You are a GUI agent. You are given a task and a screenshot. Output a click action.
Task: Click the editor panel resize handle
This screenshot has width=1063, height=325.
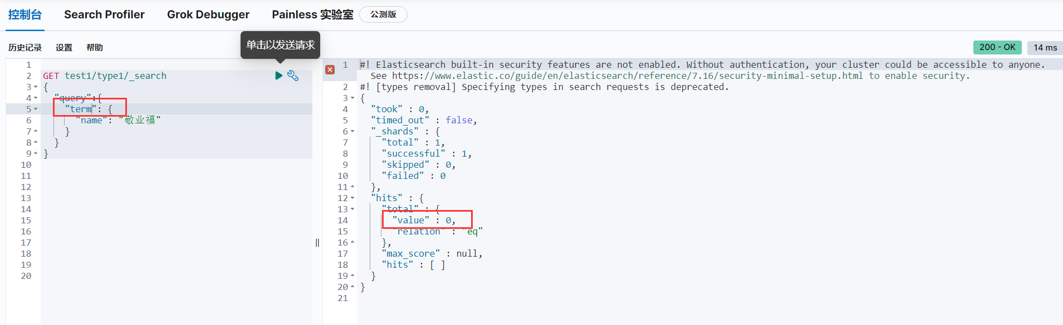point(317,242)
